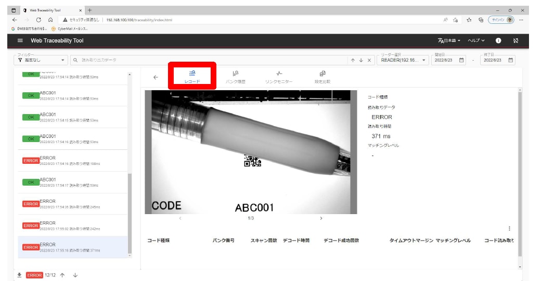The image size is (542, 281).
Task: Select ERROR record at 17:55:16
Action: [x=73, y=247]
